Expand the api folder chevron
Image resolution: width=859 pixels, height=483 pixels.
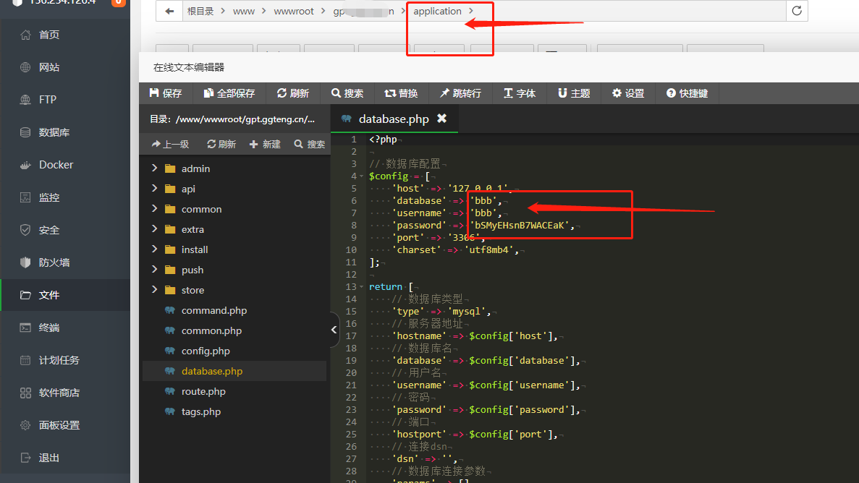(x=154, y=189)
